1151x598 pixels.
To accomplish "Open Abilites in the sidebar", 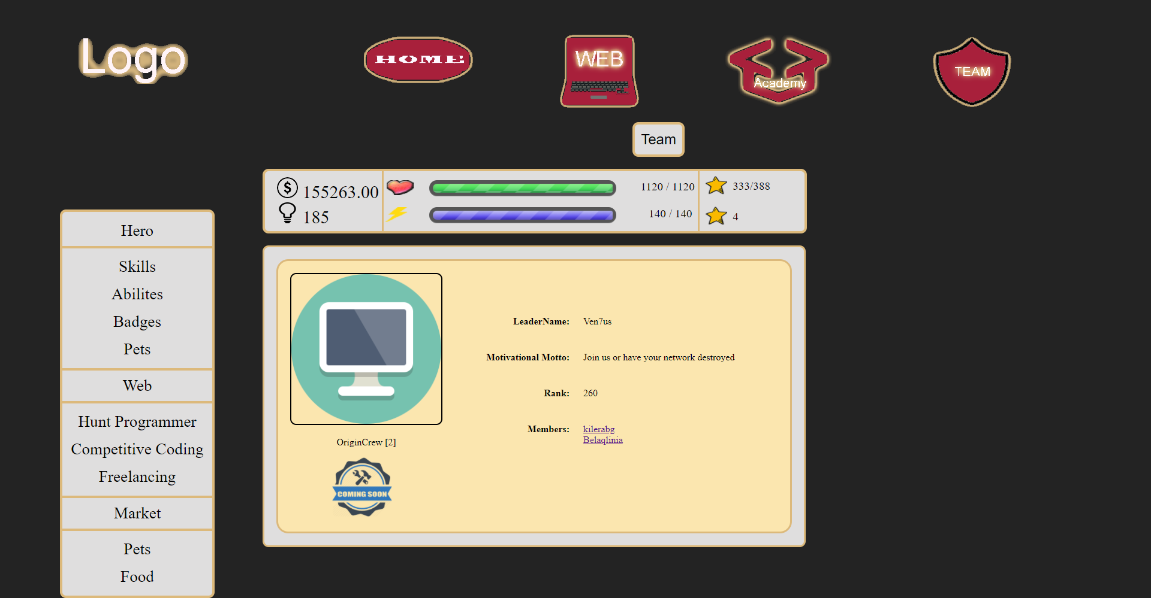I will [x=137, y=294].
